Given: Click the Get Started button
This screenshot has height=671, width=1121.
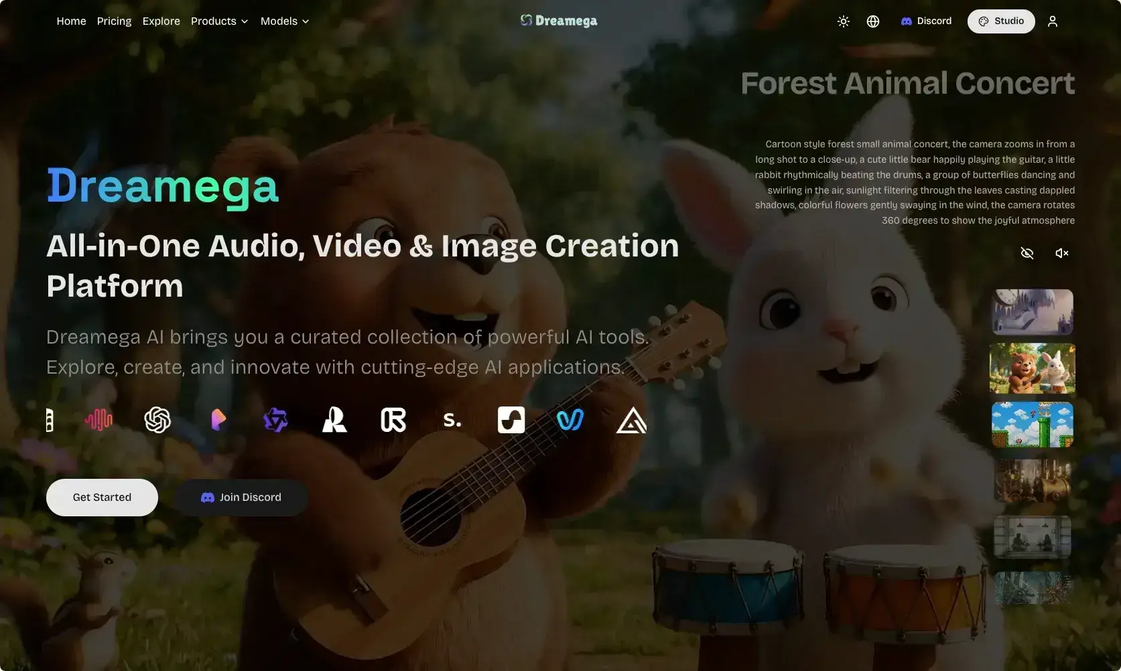Looking at the screenshot, I should tap(102, 498).
